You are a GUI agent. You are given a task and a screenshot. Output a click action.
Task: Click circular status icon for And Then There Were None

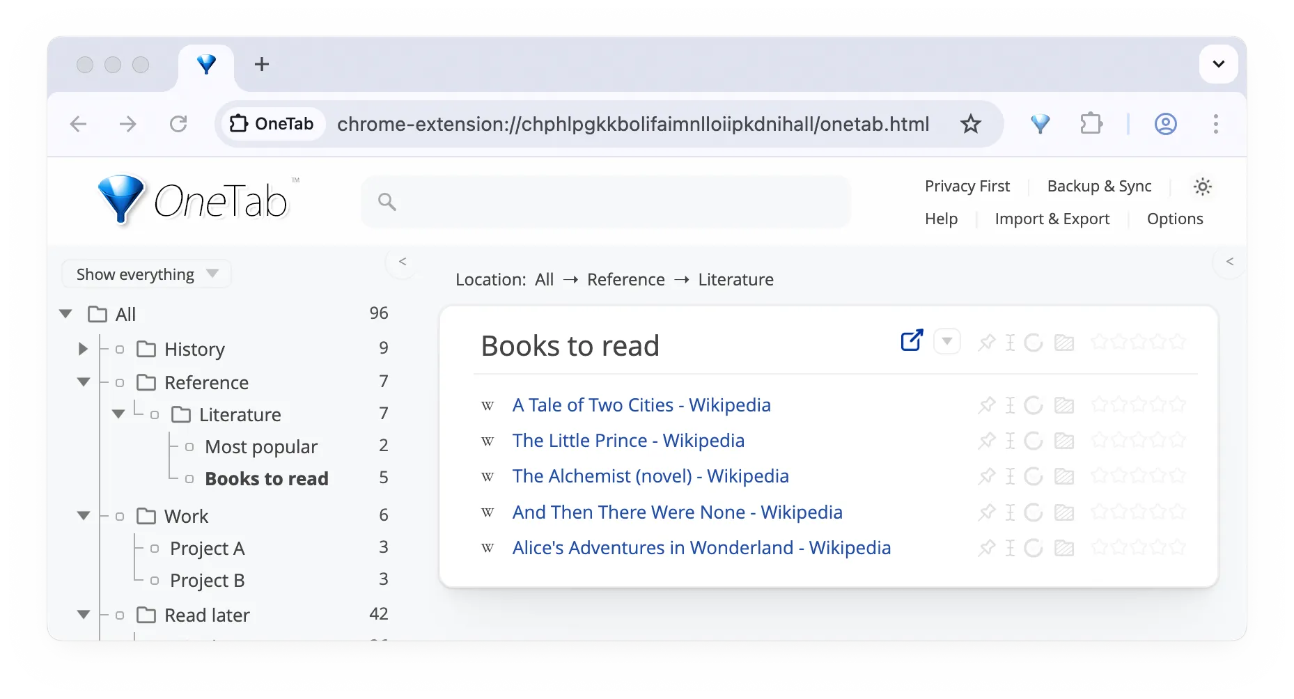[x=1034, y=512]
